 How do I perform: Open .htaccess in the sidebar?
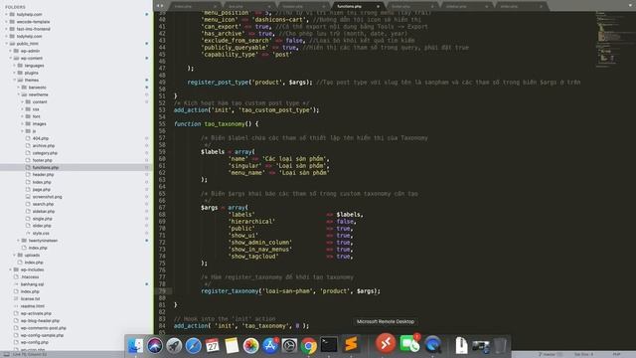tap(30, 276)
